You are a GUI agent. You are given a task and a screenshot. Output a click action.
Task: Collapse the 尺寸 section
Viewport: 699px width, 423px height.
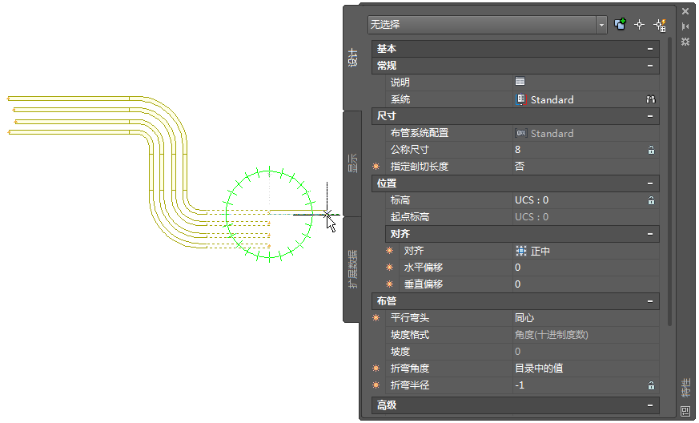pos(650,116)
